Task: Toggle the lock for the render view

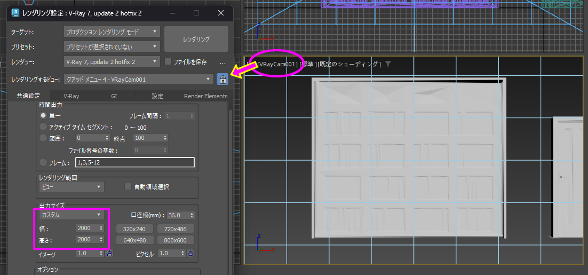Action: coord(222,79)
